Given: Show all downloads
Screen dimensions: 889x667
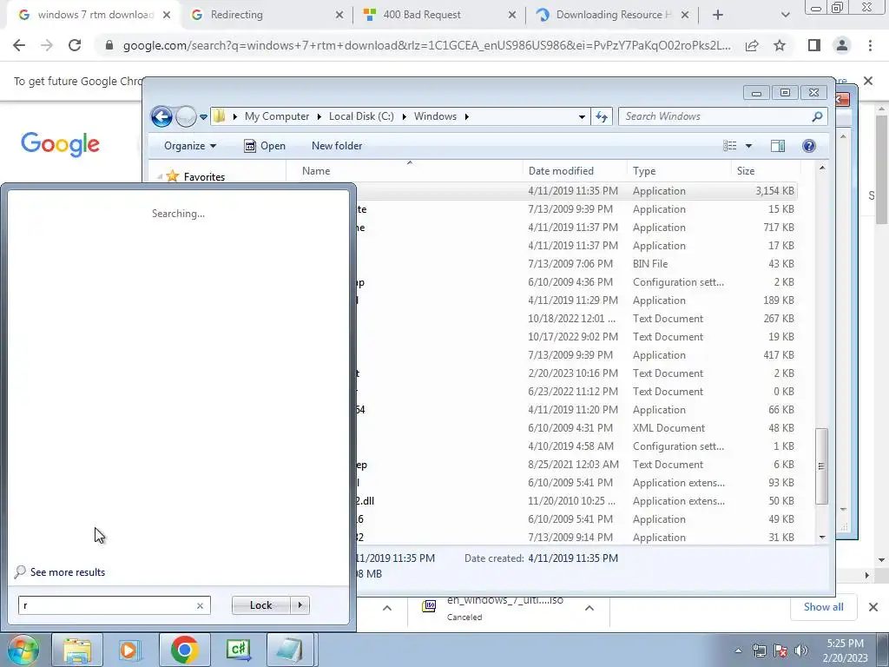Looking at the screenshot, I should 823,606.
